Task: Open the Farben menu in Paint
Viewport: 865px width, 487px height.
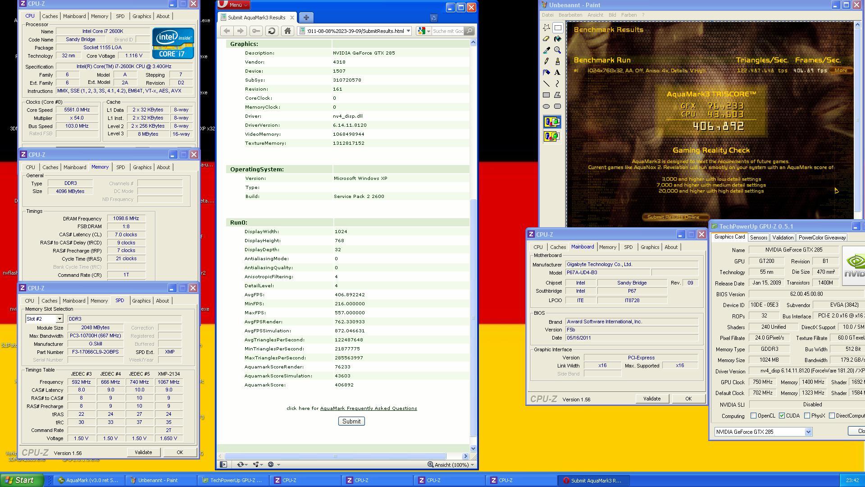Action: (x=629, y=15)
